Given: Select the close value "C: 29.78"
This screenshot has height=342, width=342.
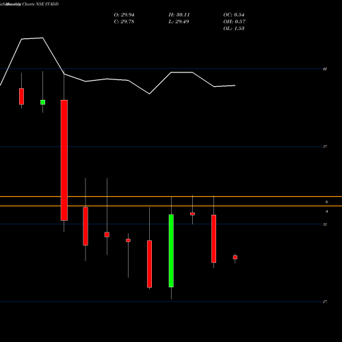Looking at the screenshot, I should coord(124,22).
